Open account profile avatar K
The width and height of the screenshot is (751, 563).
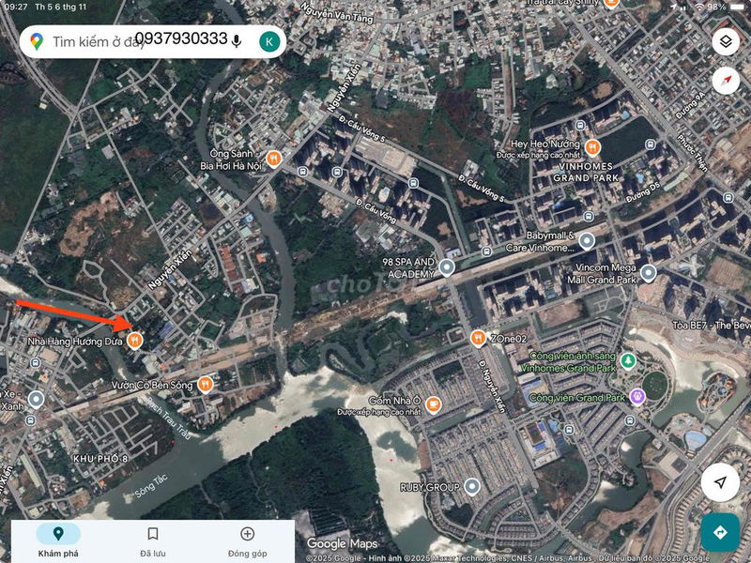(x=268, y=41)
